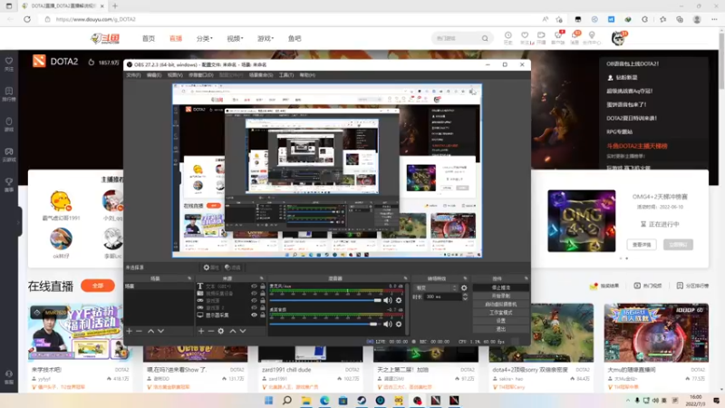Move source up with Sources up arrow
Screen dimensions: 725x408
pyautogui.click(x=233, y=331)
